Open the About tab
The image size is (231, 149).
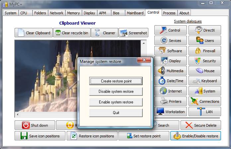184,13
